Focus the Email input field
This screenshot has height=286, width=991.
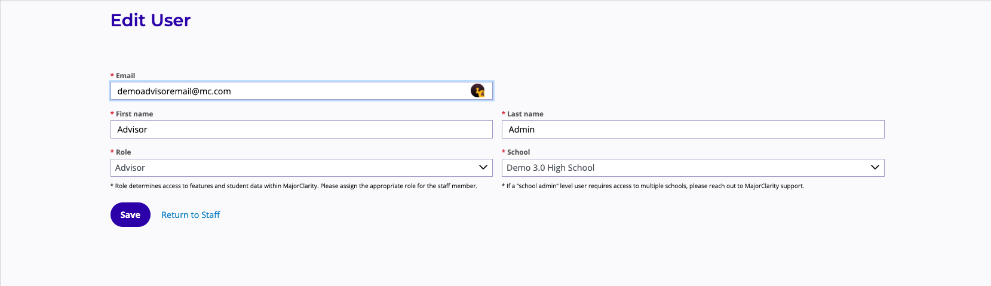click(287, 91)
